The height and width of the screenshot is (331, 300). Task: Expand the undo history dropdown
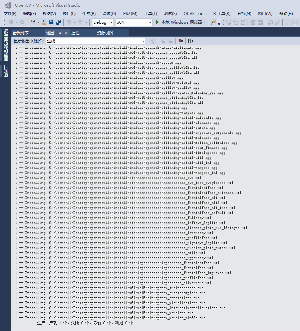(x=74, y=22)
